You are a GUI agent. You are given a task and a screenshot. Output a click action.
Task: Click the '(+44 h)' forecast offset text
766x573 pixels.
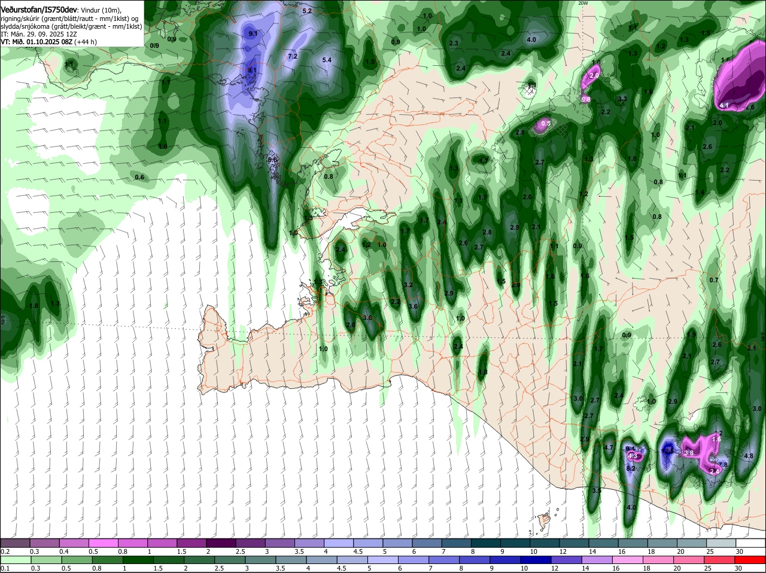click(86, 42)
